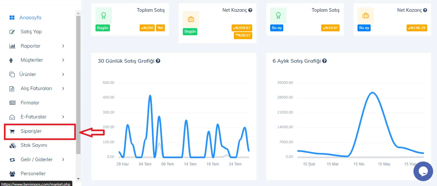Click the %359.67 change badge

click(x=242, y=28)
